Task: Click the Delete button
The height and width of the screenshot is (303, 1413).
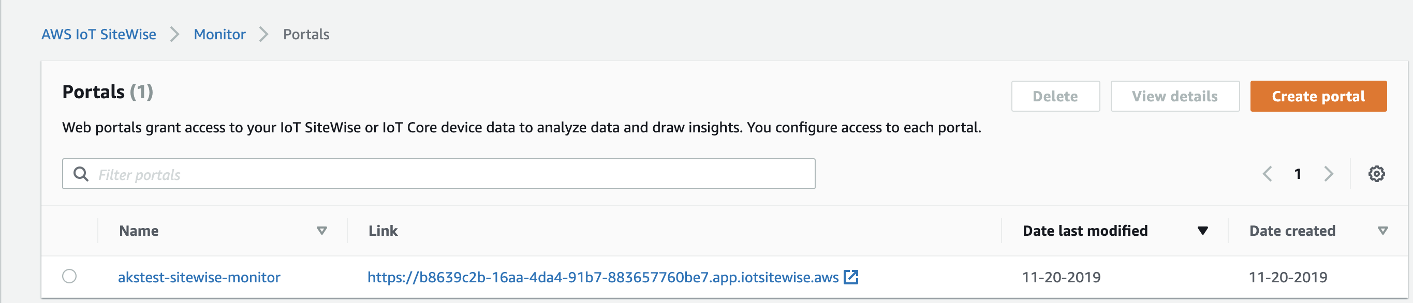Action: coord(1055,97)
